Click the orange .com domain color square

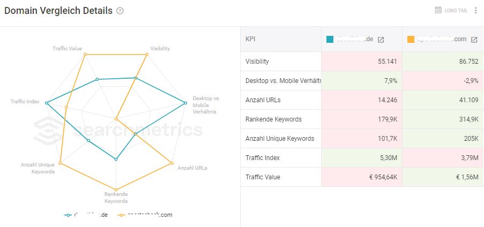coord(411,40)
